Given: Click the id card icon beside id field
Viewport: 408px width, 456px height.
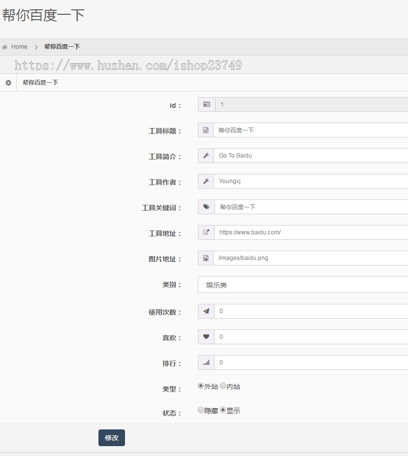Looking at the screenshot, I should click(x=207, y=104).
